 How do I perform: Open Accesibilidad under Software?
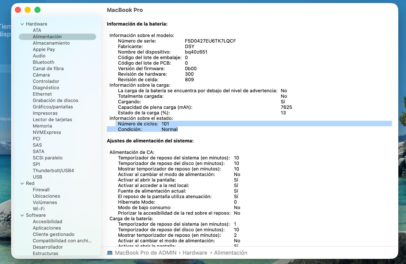tap(47, 222)
